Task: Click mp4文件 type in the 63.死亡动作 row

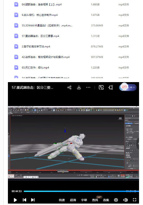Action: pos(123,68)
